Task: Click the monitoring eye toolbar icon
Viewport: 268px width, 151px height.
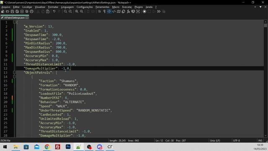Action: click(138, 11)
